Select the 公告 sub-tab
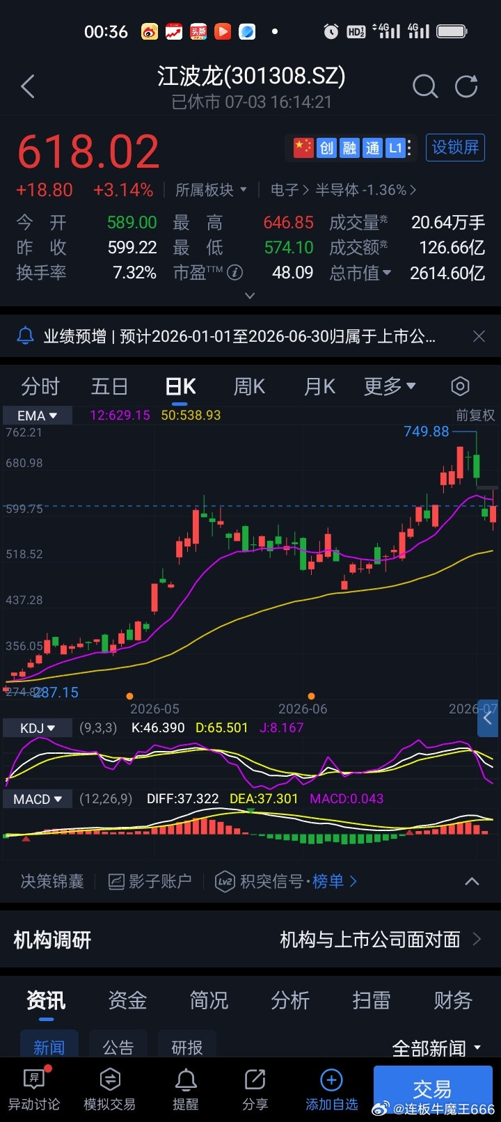This screenshot has width=501, height=1122. tap(118, 1045)
